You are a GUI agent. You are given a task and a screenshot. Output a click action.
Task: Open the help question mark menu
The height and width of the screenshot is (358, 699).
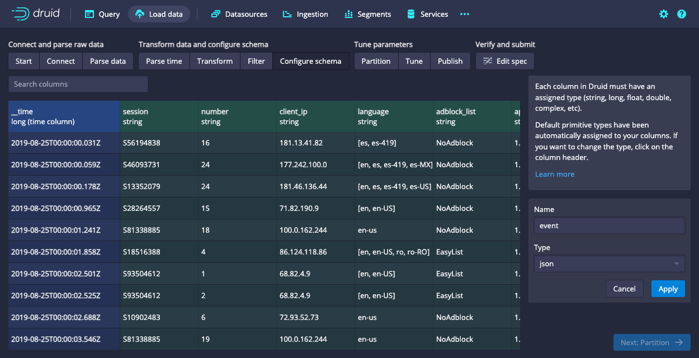pyautogui.click(x=682, y=14)
